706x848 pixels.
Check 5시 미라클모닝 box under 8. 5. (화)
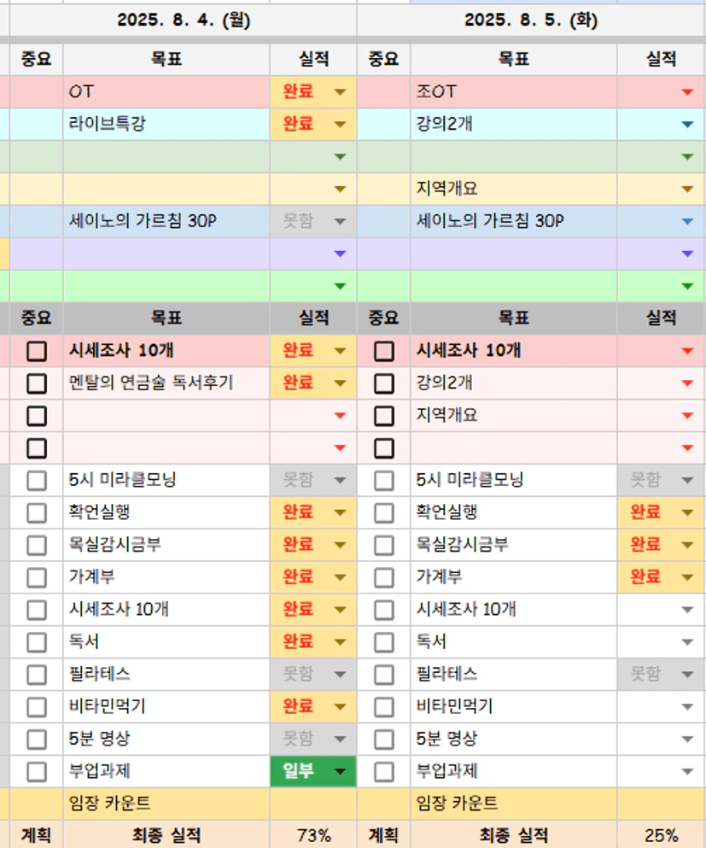384,480
